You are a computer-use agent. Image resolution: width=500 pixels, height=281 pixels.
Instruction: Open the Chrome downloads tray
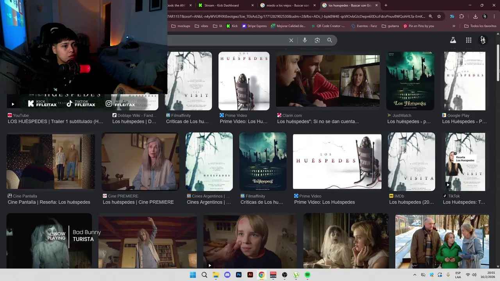pos(475,16)
